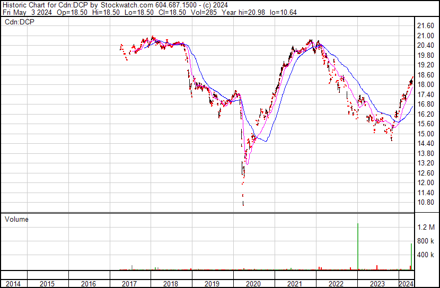
Task: Click the 21.00 price axis label
Action: click(x=425, y=36)
